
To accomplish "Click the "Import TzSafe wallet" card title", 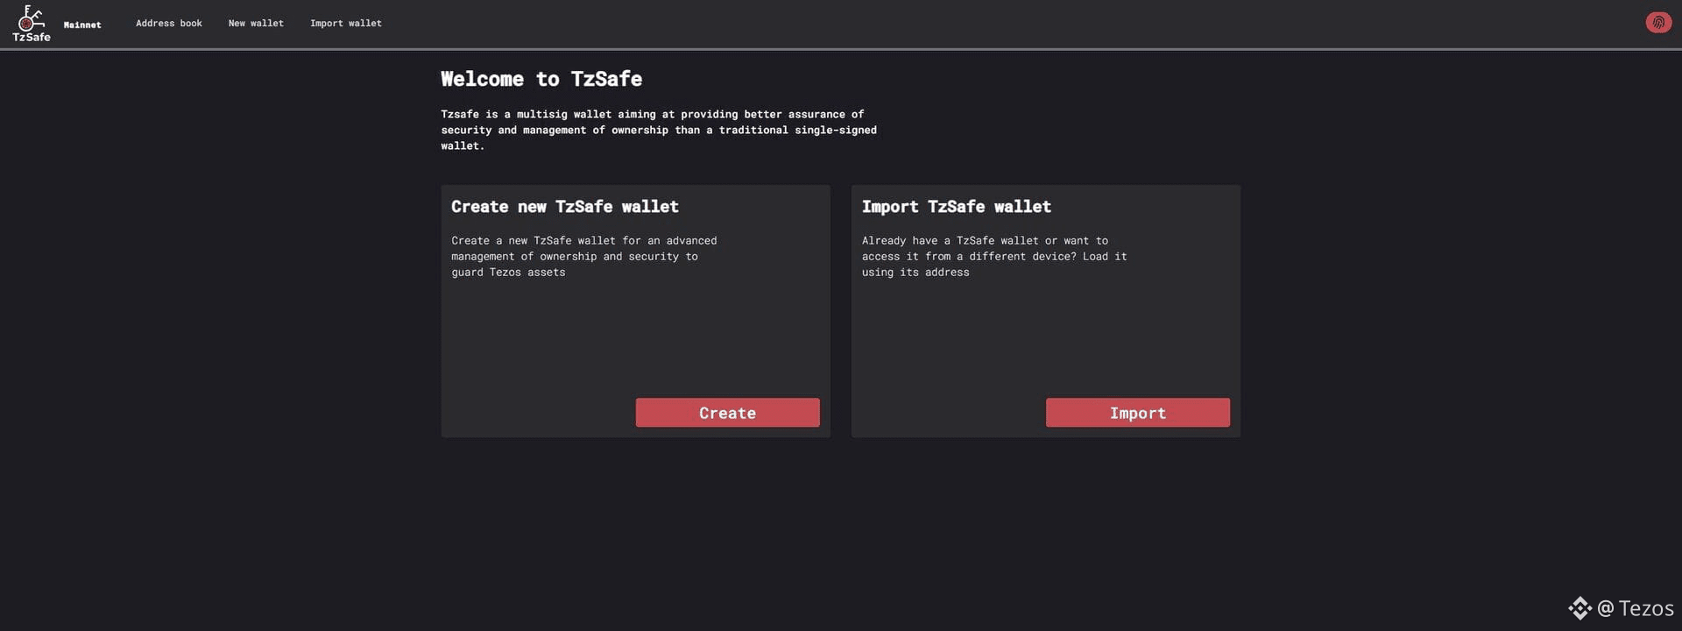I will tap(957, 207).
